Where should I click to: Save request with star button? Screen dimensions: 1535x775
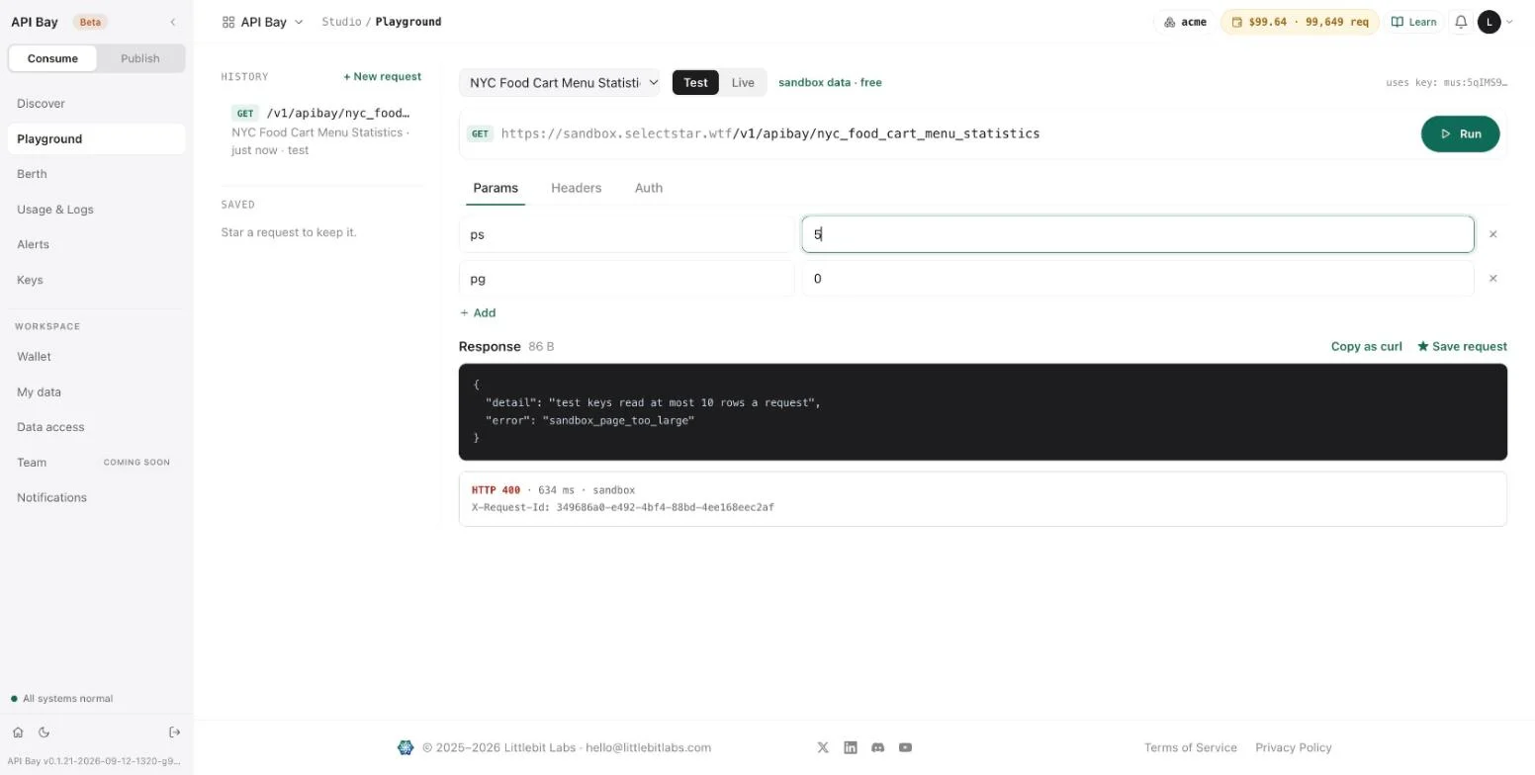pyautogui.click(x=1462, y=346)
